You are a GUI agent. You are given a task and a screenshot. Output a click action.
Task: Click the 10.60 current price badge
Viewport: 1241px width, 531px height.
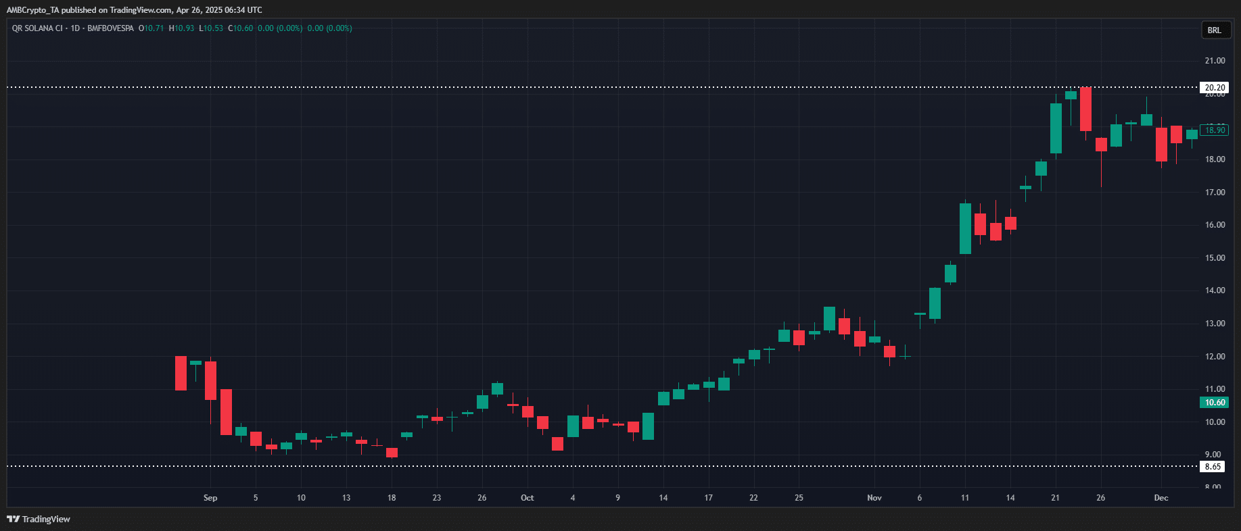click(x=1215, y=402)
